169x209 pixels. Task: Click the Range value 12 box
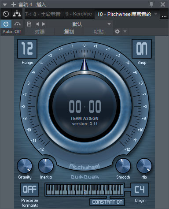(x=27, y=49)
